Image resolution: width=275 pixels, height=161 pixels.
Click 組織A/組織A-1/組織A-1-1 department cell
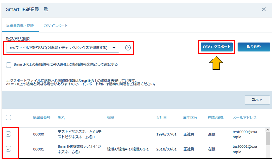128,149
